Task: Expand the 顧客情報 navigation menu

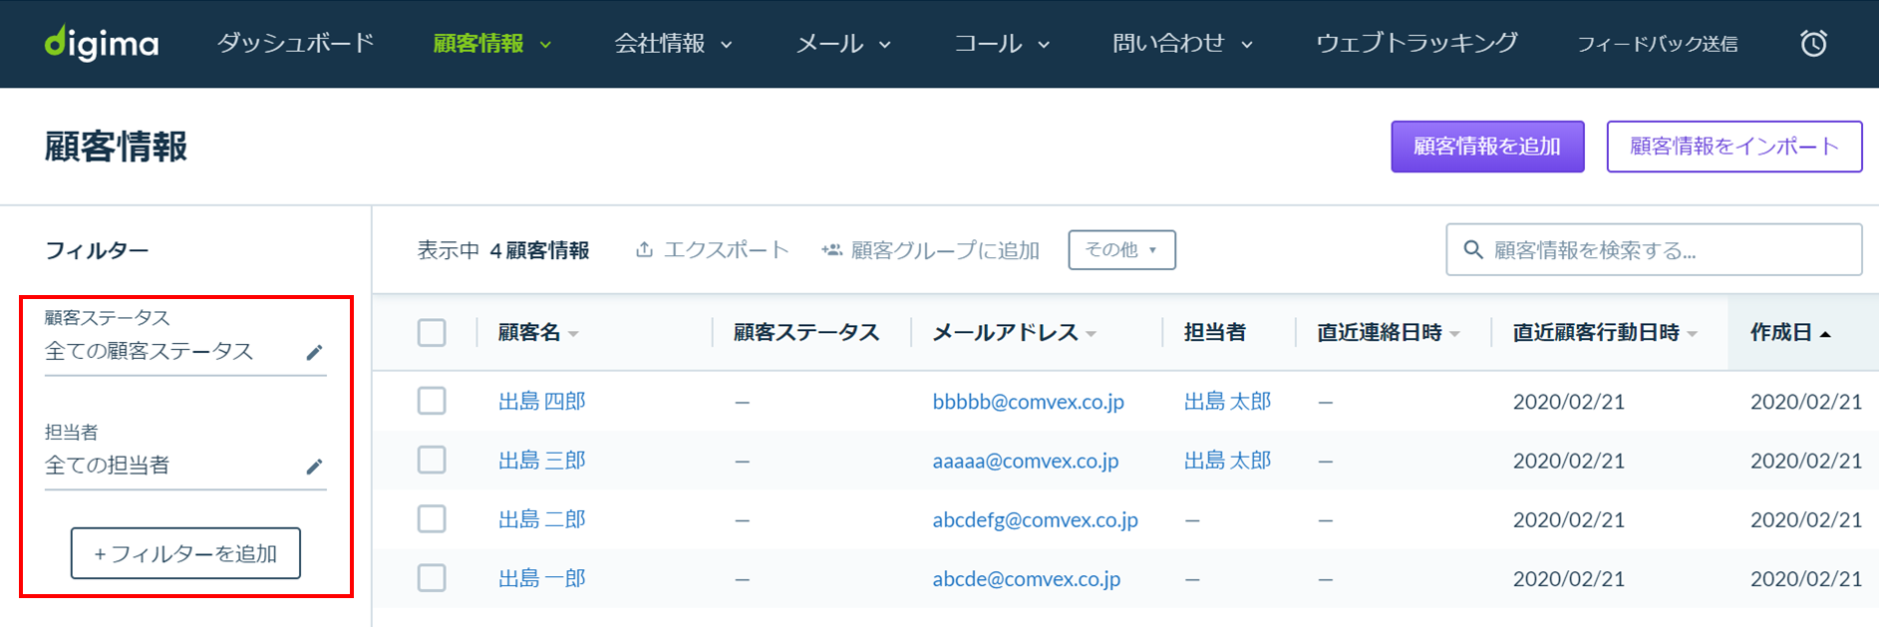Action: pyautogui.click(x=492, y=44)
